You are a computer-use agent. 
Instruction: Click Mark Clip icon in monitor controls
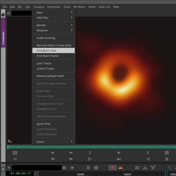point(167,153)
